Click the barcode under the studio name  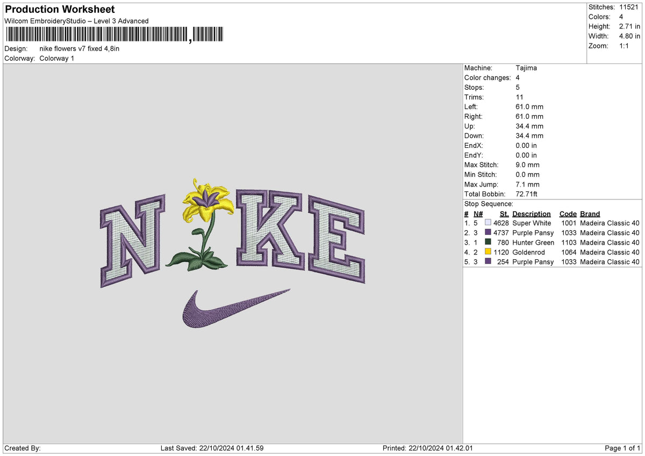113,35
